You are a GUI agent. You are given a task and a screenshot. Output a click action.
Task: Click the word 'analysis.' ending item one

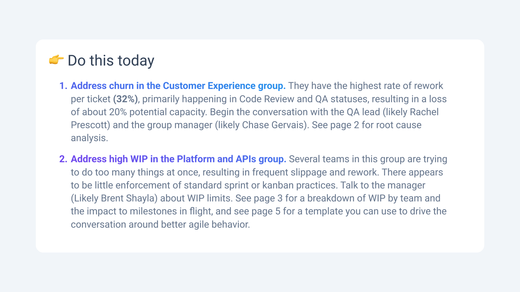pyautogui.click(x=89, y=138)
